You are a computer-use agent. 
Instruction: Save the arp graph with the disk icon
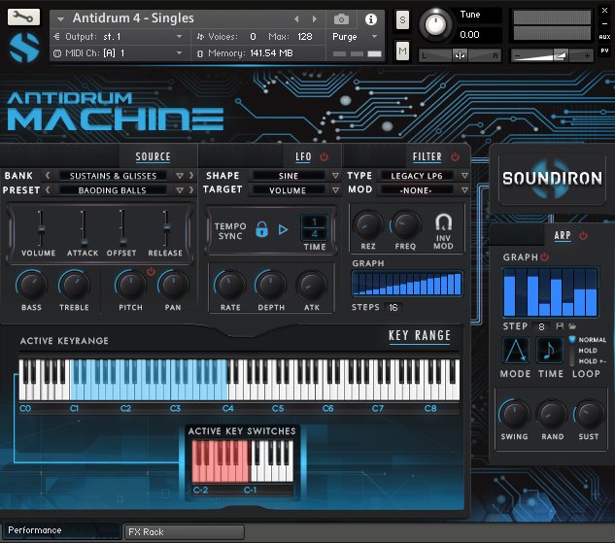(x=560, y=326)
